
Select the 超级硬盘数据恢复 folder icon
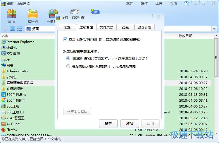4,83
